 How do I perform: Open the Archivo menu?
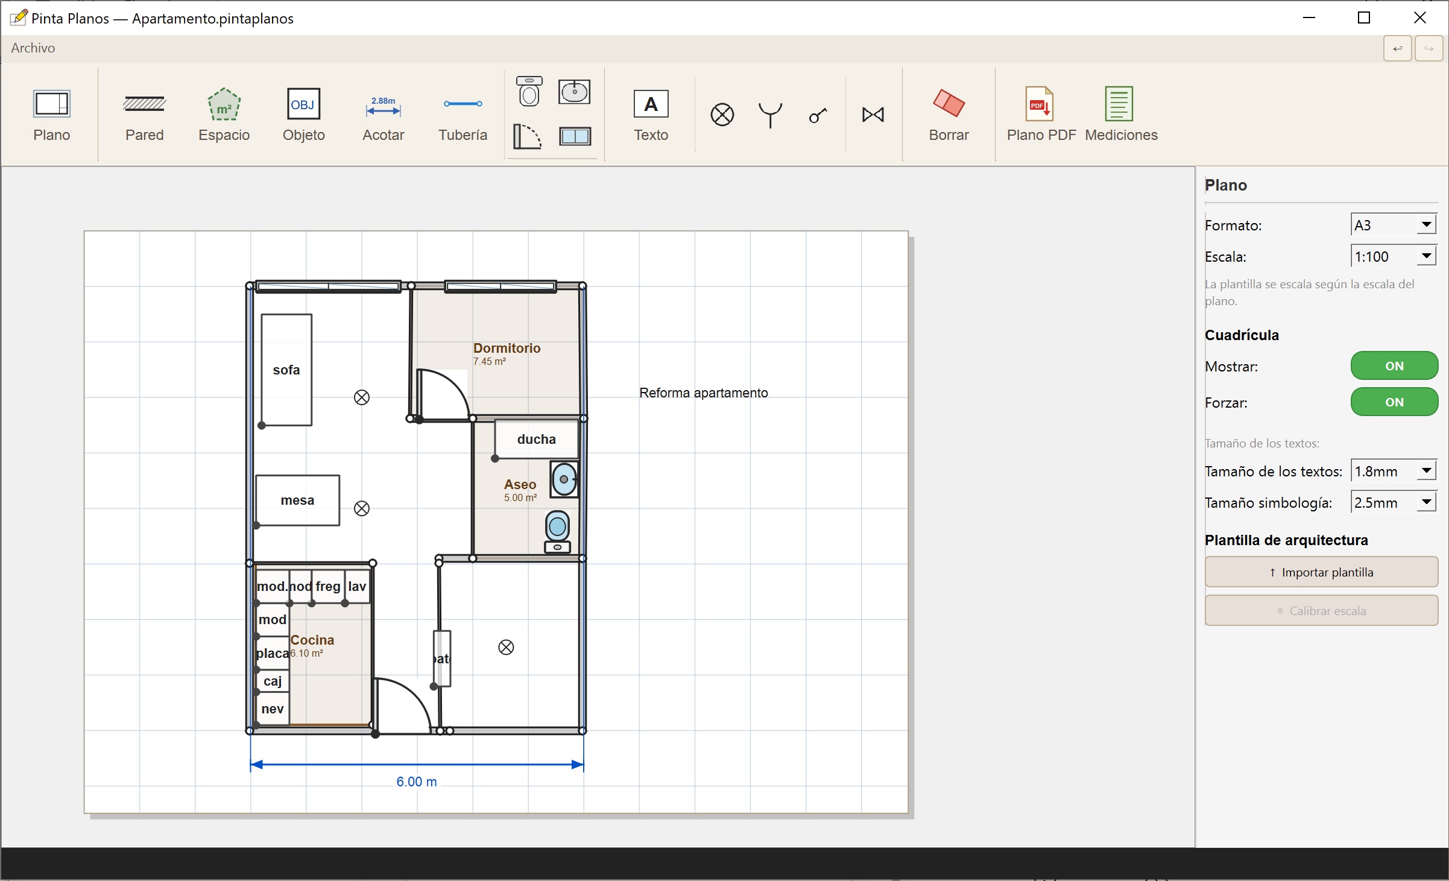click(33, 48)
